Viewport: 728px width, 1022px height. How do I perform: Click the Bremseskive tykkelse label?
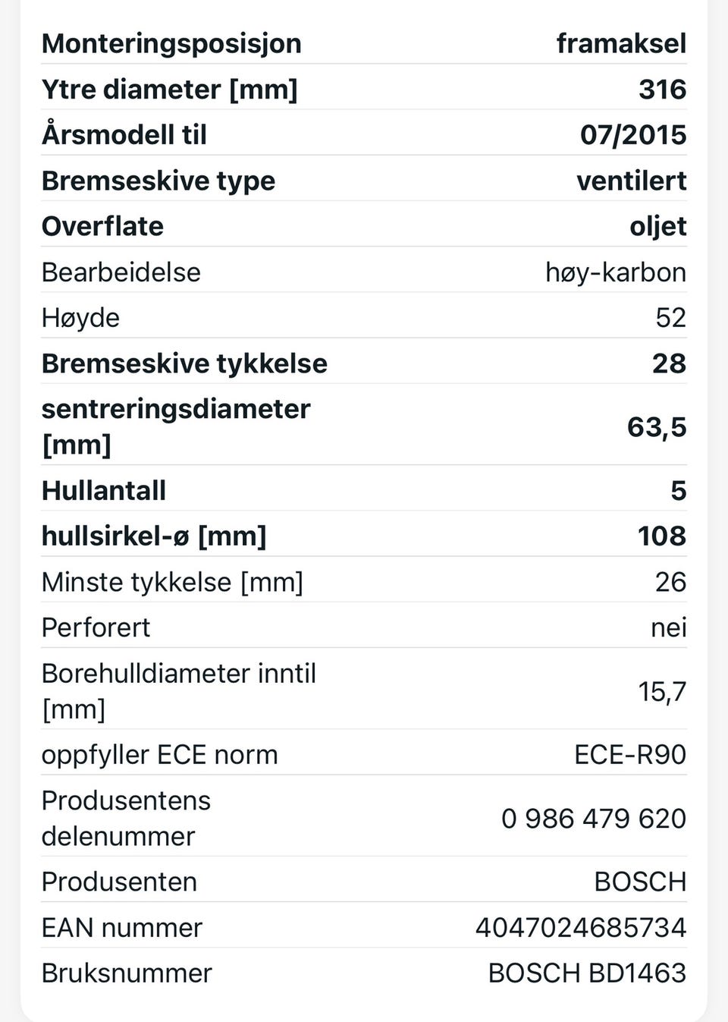coord(184,363)
